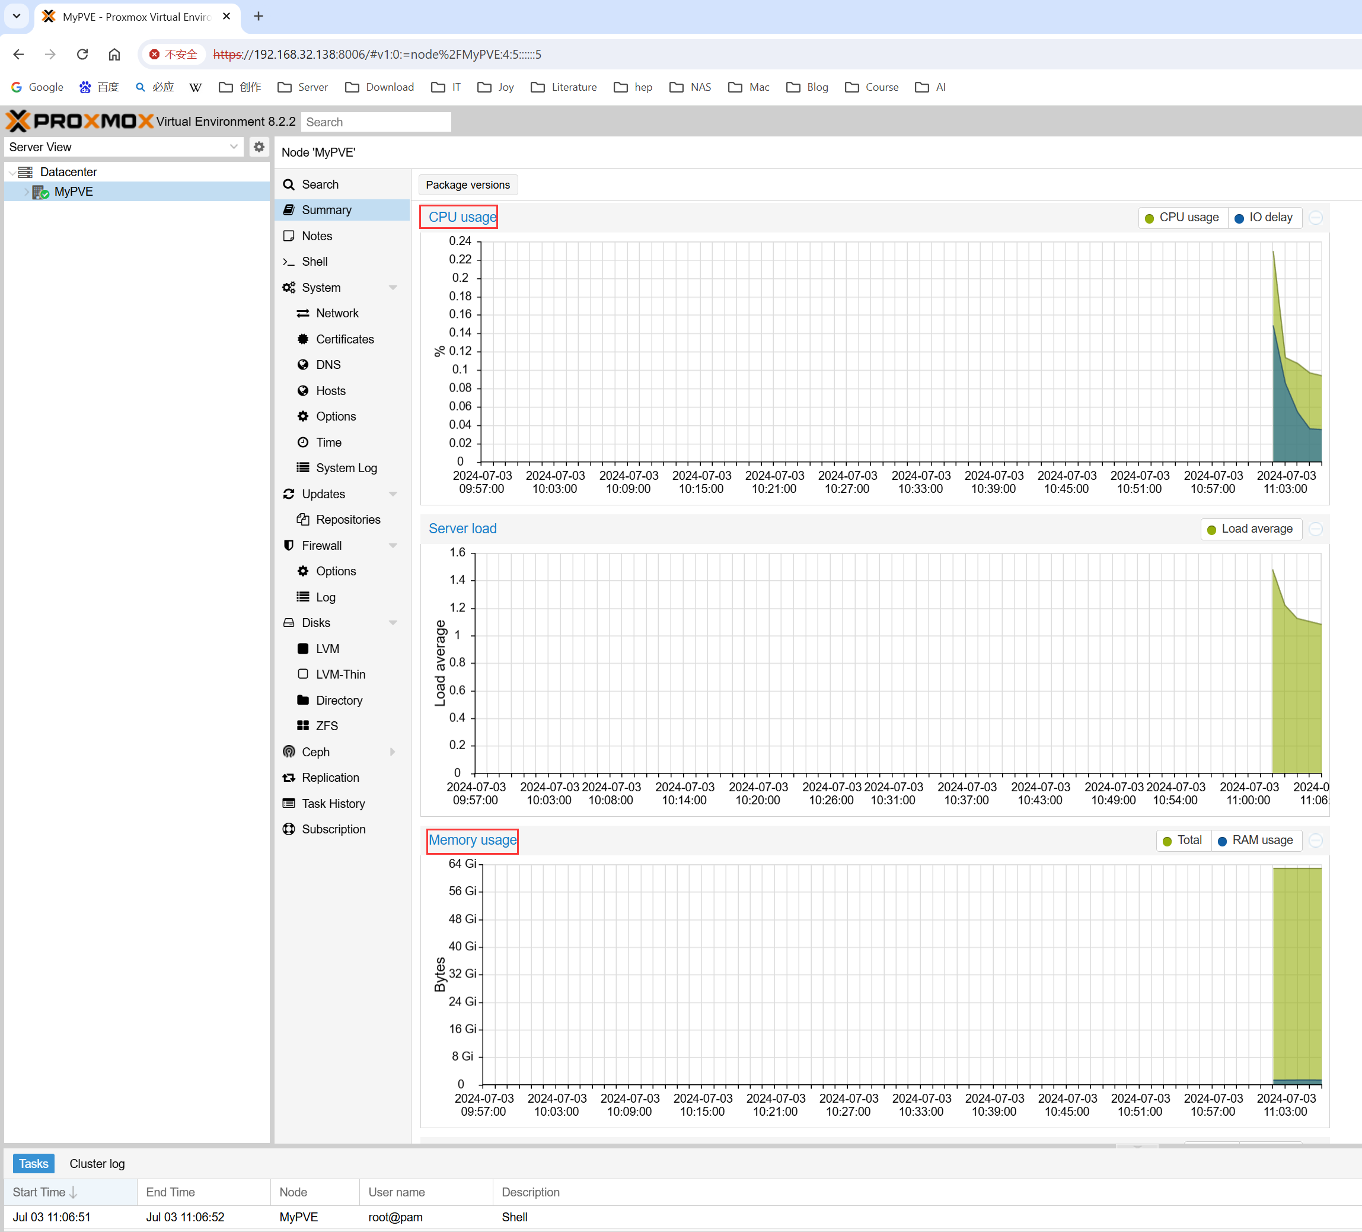1362x1232 pixels.
Task: Open LVM-Thin outline icon
Action: click(302, 674)
